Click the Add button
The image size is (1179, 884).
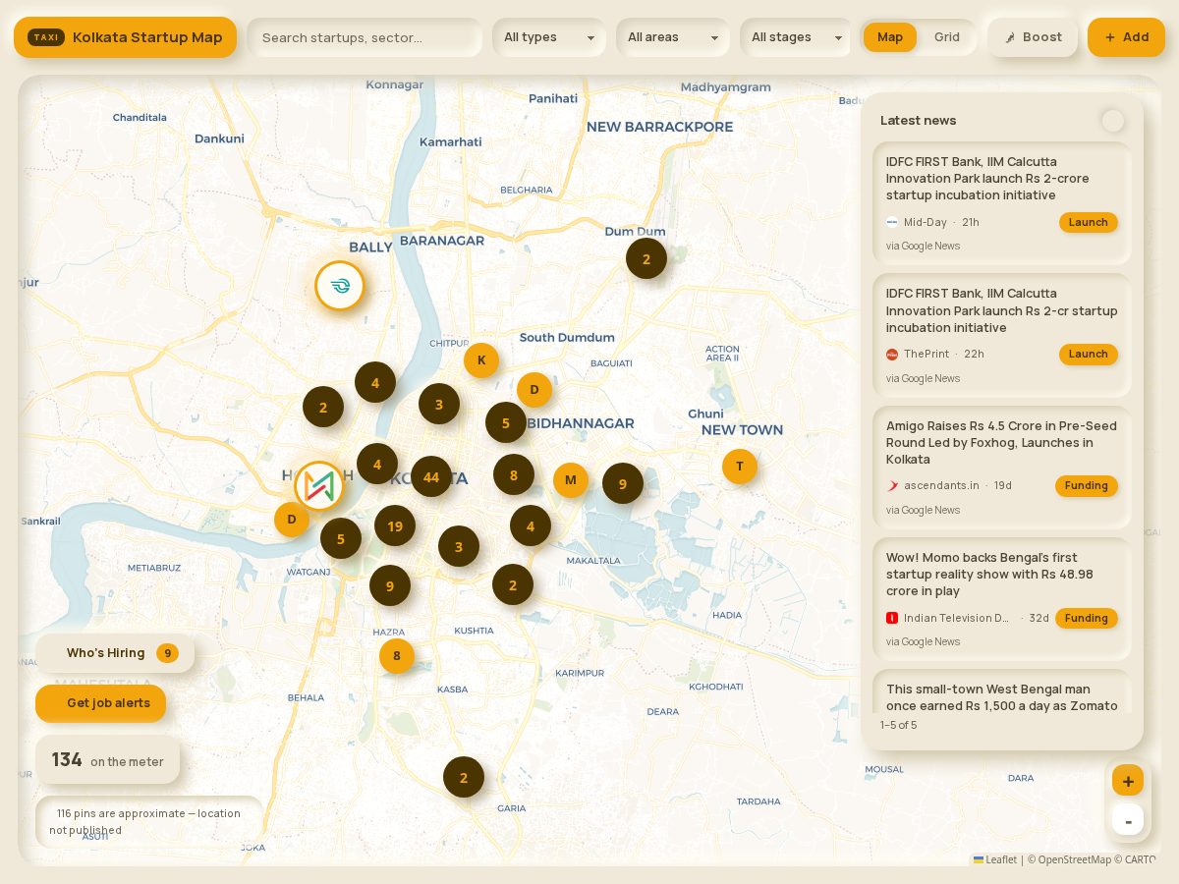click(1126, 37)
